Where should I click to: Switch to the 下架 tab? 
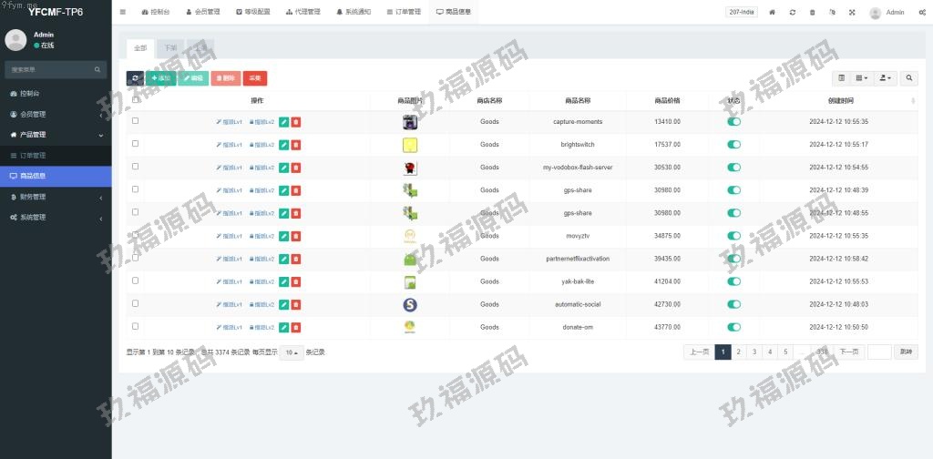point(169,47)
